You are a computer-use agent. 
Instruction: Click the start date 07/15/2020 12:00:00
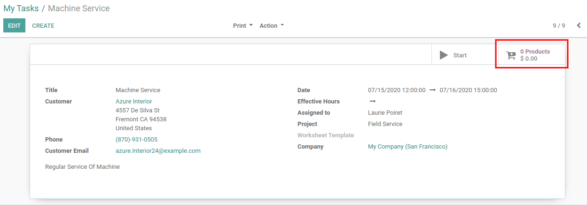click(x=397, y=90)
